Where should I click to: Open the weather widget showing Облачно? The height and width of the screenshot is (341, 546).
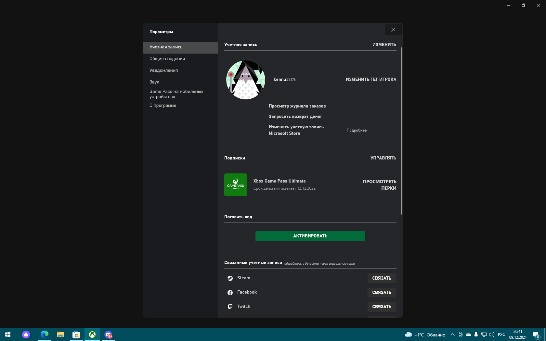[x=425, y=335]
